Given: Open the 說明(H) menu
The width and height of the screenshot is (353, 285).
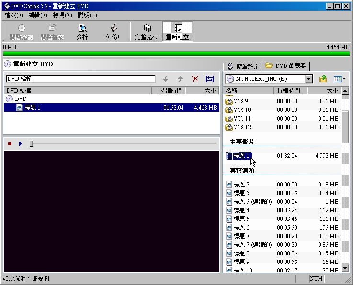Looking at the screenshot, I should coord(87,15).
